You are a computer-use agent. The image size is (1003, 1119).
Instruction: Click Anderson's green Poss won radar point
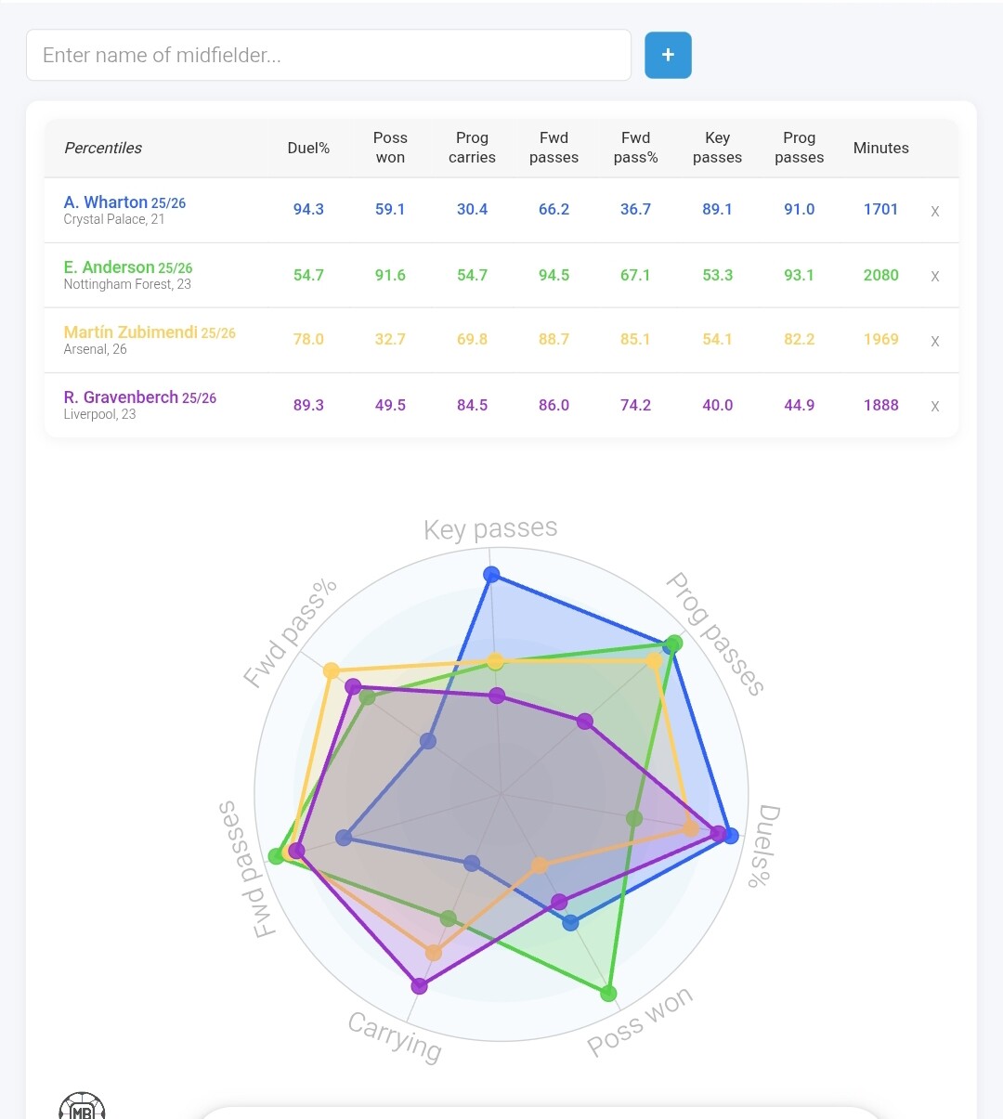tap(608, 994)
